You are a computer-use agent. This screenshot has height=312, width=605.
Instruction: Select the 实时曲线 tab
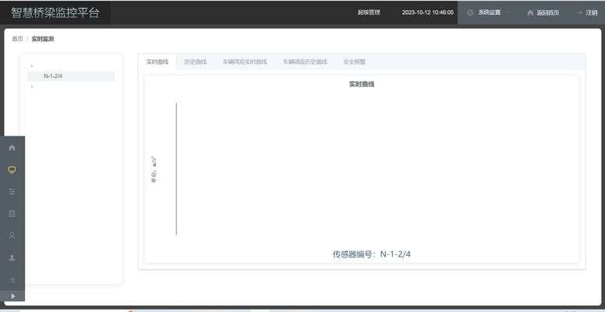click(157, 62)
